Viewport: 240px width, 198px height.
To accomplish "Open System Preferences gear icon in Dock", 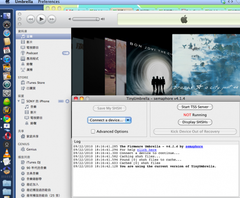I will tap(7, 93).
